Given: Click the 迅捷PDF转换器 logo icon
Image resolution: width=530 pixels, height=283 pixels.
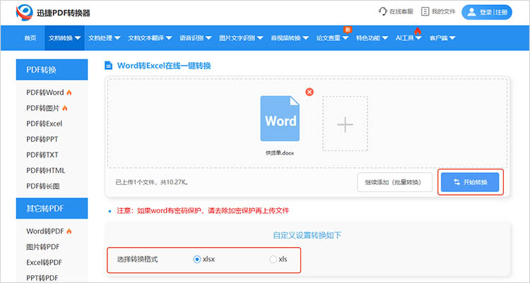Looking at the screenshot, I should click(x=24, y=13).
